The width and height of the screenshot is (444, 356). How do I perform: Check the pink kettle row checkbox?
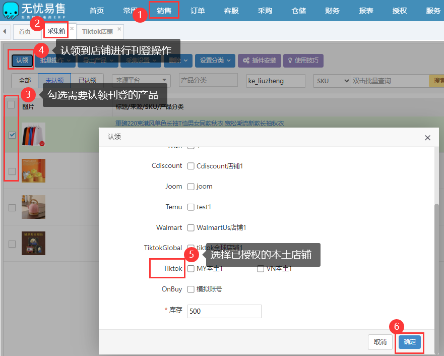[12, 208]
